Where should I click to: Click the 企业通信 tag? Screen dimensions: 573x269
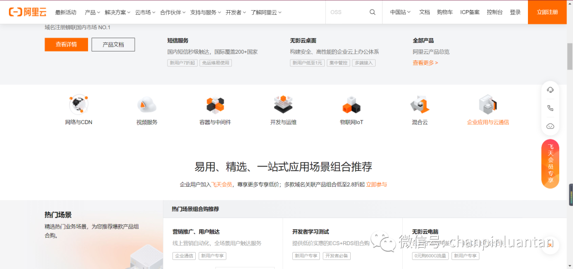185,256
